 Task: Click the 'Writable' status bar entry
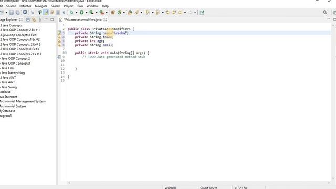coord(171,188)
